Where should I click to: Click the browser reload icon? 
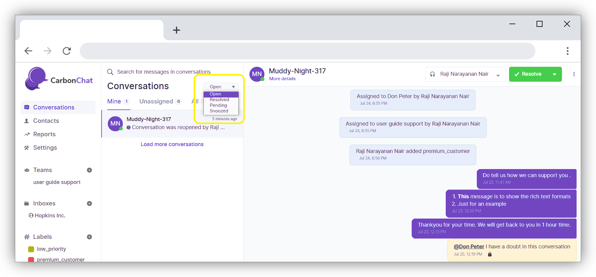(x=67, y=51)
